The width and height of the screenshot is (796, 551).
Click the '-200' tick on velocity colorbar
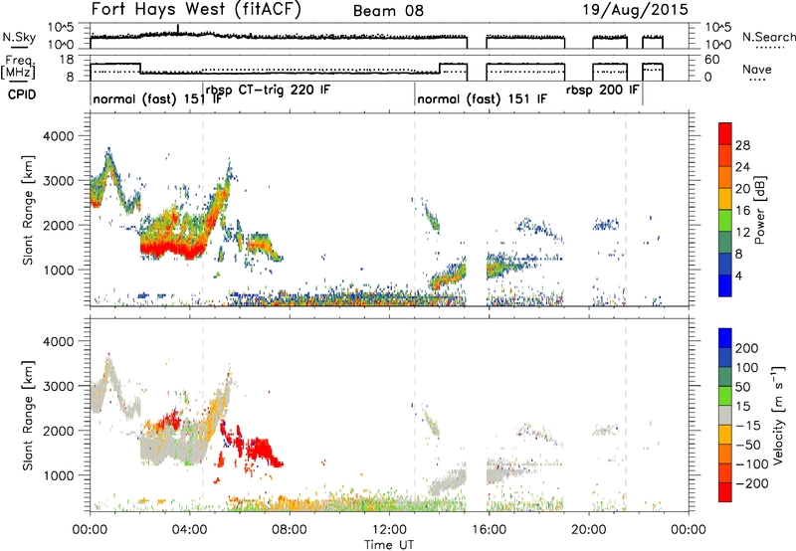[x=751, y=483]
